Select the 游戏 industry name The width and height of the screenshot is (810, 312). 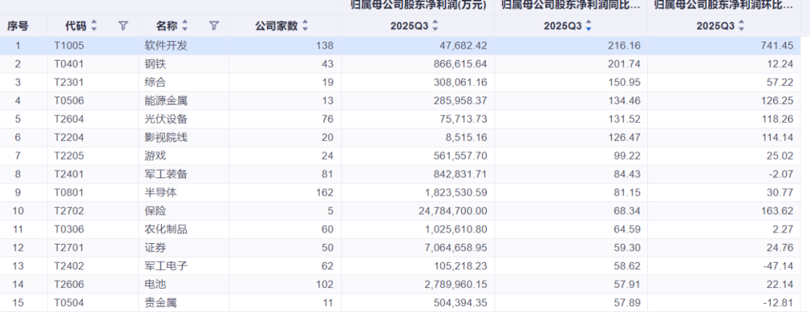[x=155, y=156]
